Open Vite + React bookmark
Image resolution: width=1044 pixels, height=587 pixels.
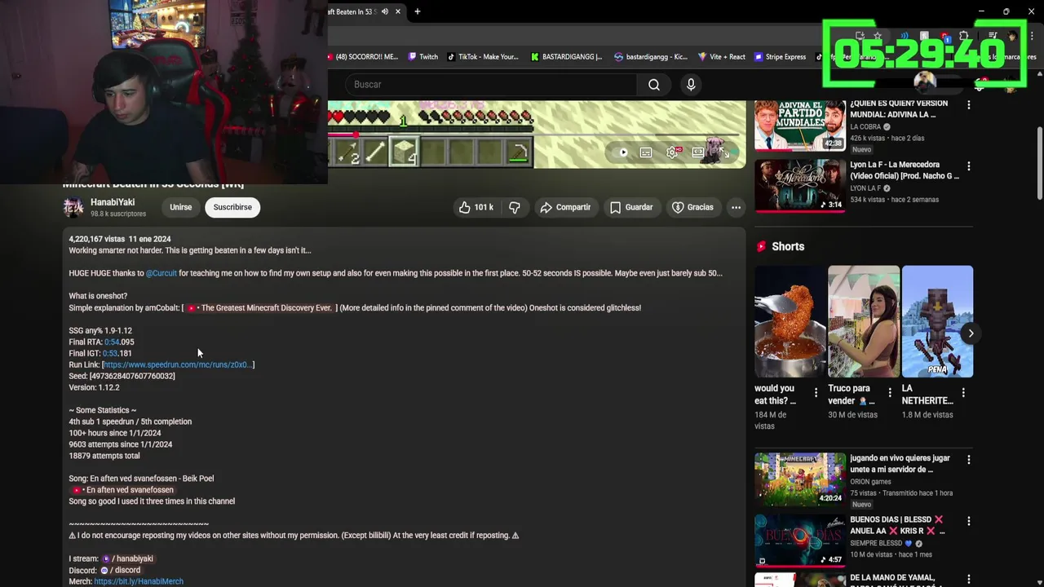click(x=722, y=57)
